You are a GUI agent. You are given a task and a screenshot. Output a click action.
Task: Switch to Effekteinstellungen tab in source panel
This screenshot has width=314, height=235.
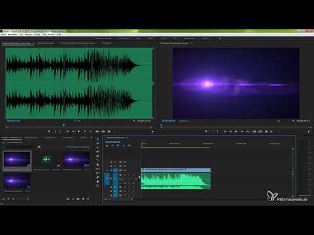46,43
